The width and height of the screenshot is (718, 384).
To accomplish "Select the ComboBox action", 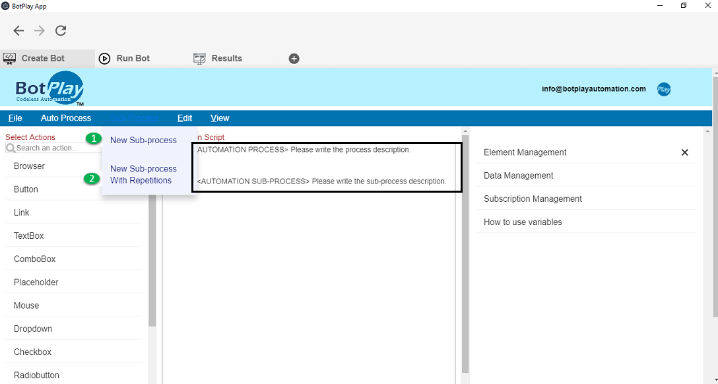I will point(74,259).
